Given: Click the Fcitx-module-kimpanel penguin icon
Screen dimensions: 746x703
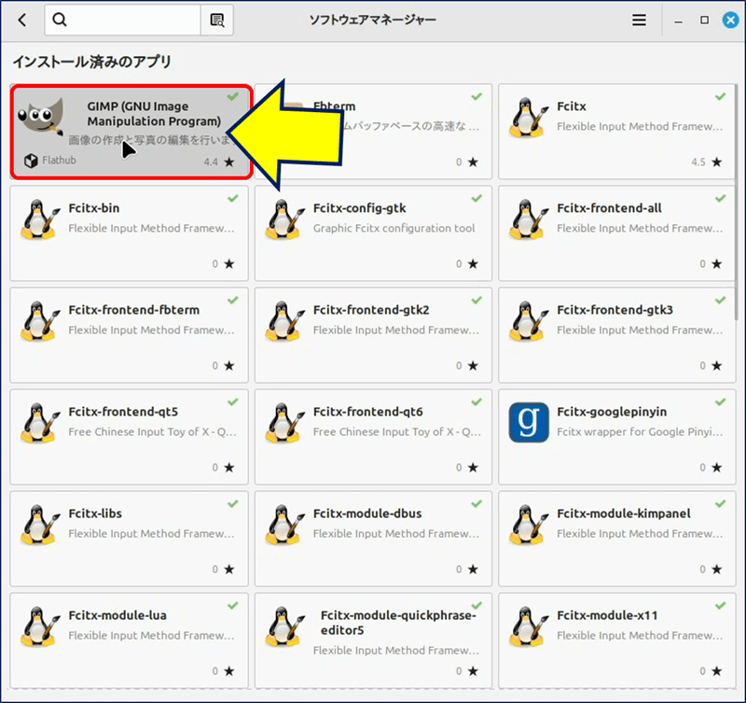Looking at the screenshot, I should click(x=528, y=526).
